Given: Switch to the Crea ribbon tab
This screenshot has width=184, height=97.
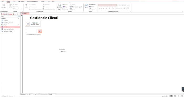Looking at the screenshot, I should [14, 2].
